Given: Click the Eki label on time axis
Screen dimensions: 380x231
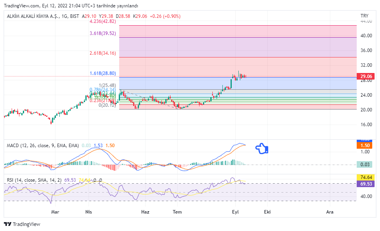Looking at the screenshot, I should [267, 212].
